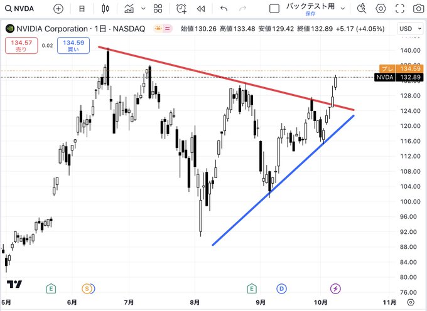
Task: Click the 売り 134.57 sell button
Action: (21, 46)
